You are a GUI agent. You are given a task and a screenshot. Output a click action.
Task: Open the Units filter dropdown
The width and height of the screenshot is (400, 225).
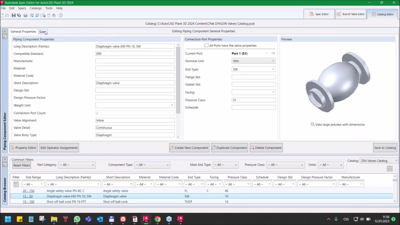(x=330, y=165)
